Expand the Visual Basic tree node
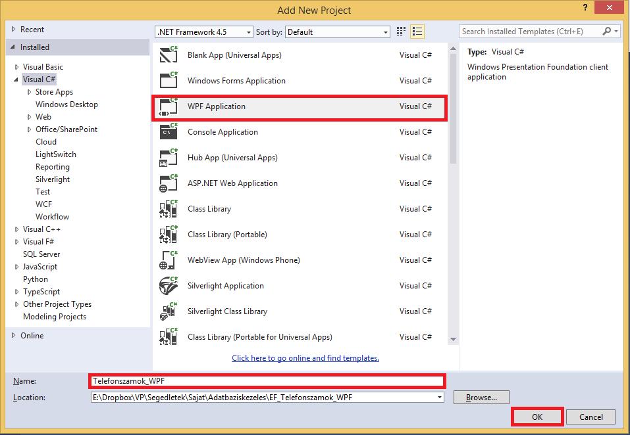Viewport: 630px width, 435px height. point(16,67)
